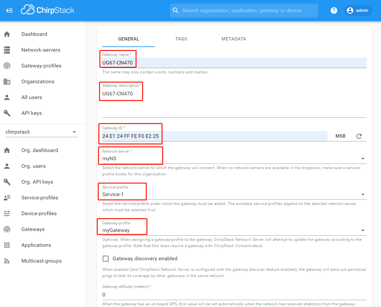Click the Applications grid icon

(7, 245)
